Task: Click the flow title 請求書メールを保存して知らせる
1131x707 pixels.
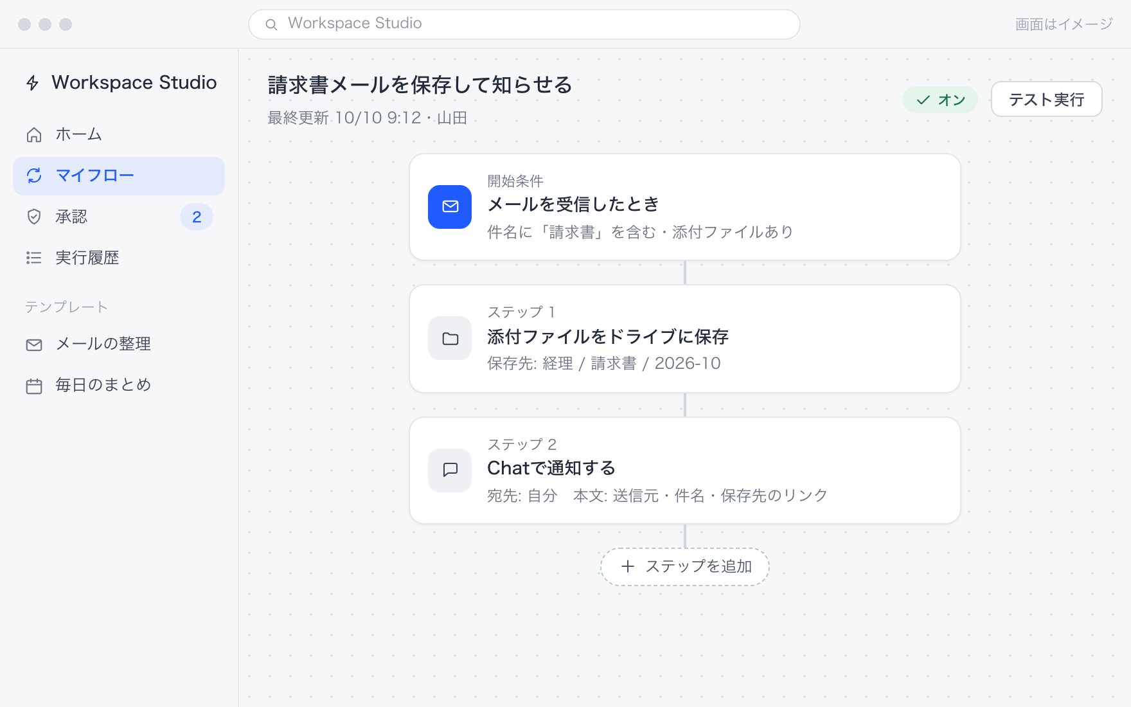Action: pos(420,85)
